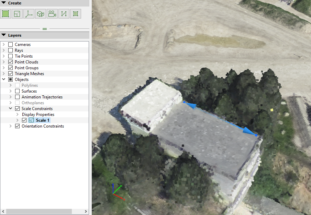Screen dimensions: 311x215
Task: Click the video camera animation trajectory icon
Action: (x=52, y=14)
